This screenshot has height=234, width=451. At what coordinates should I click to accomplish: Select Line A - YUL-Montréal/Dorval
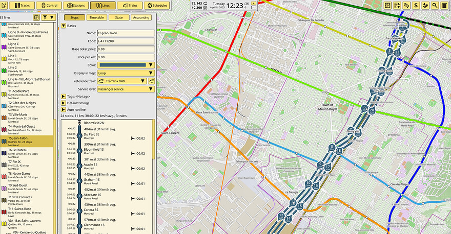point(27,83)
